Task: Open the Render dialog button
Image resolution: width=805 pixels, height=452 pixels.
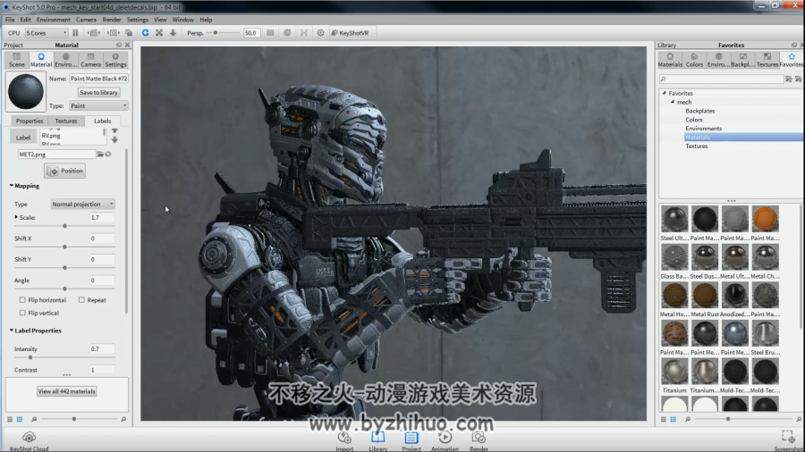Action: click(x=479, y=440)
